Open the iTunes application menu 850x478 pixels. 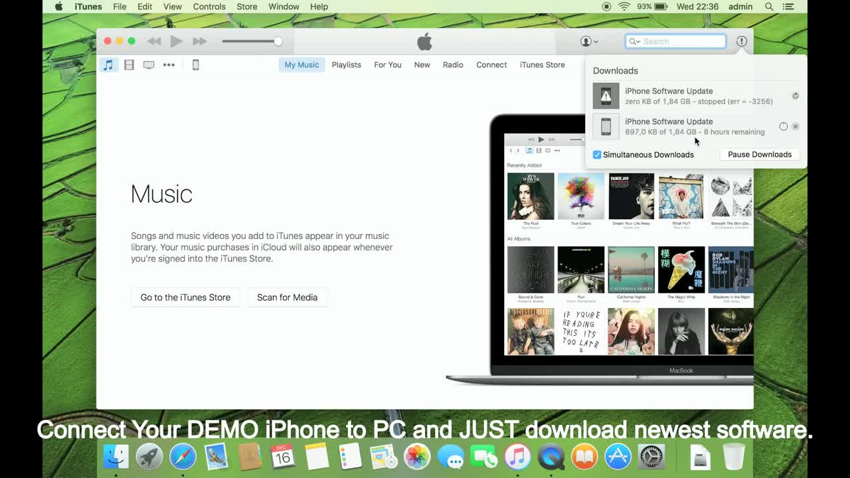coord(88,7)
